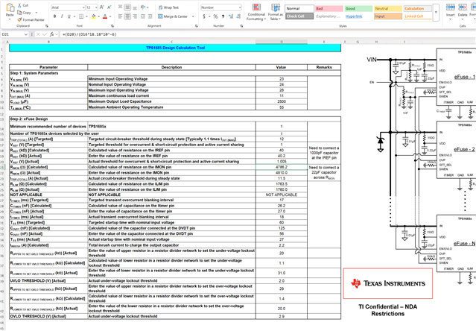Toggle underline formatting
Viewport: 476px width, 331px height.
pos(69,16)
